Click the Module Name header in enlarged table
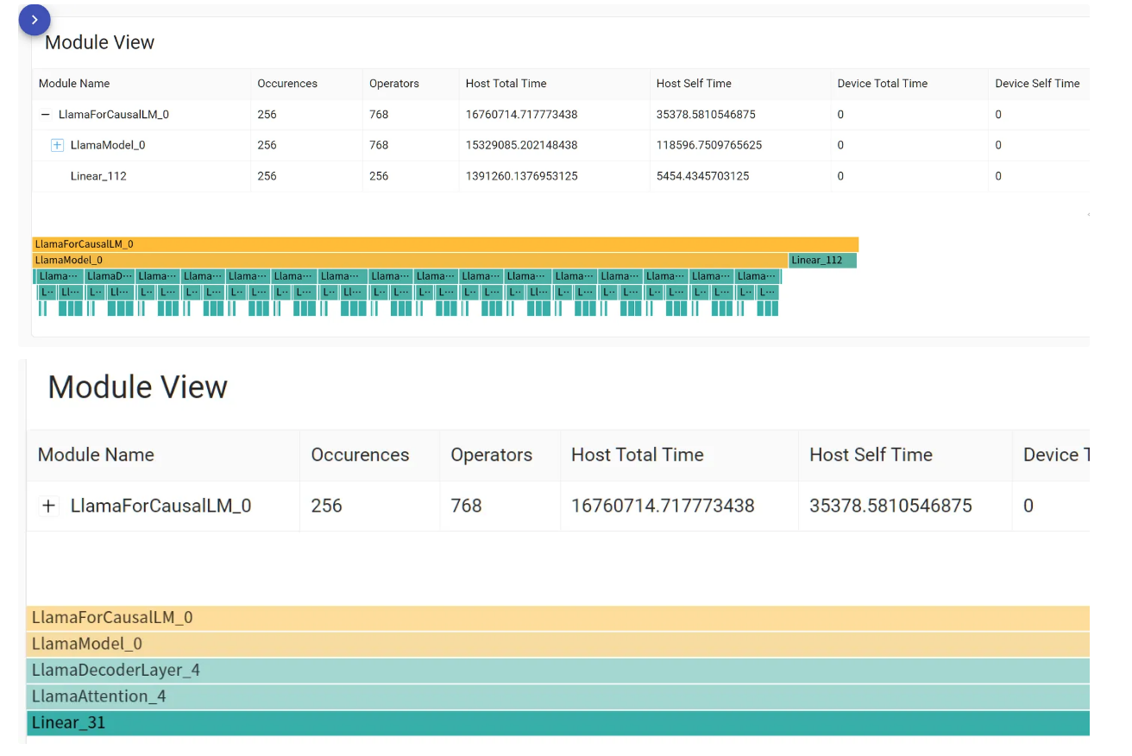Screen dimensions: 1132x756 click(x=96, y=455)
